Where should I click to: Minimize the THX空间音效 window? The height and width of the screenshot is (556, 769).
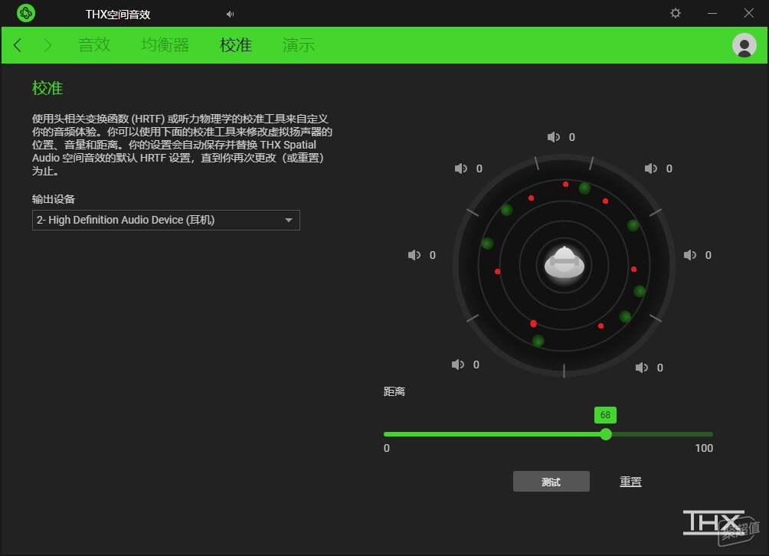point(712,13)
